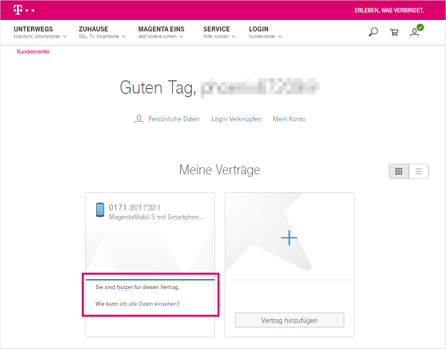
Task: Open the Mein Konto link
Action: tap(289, 119)
